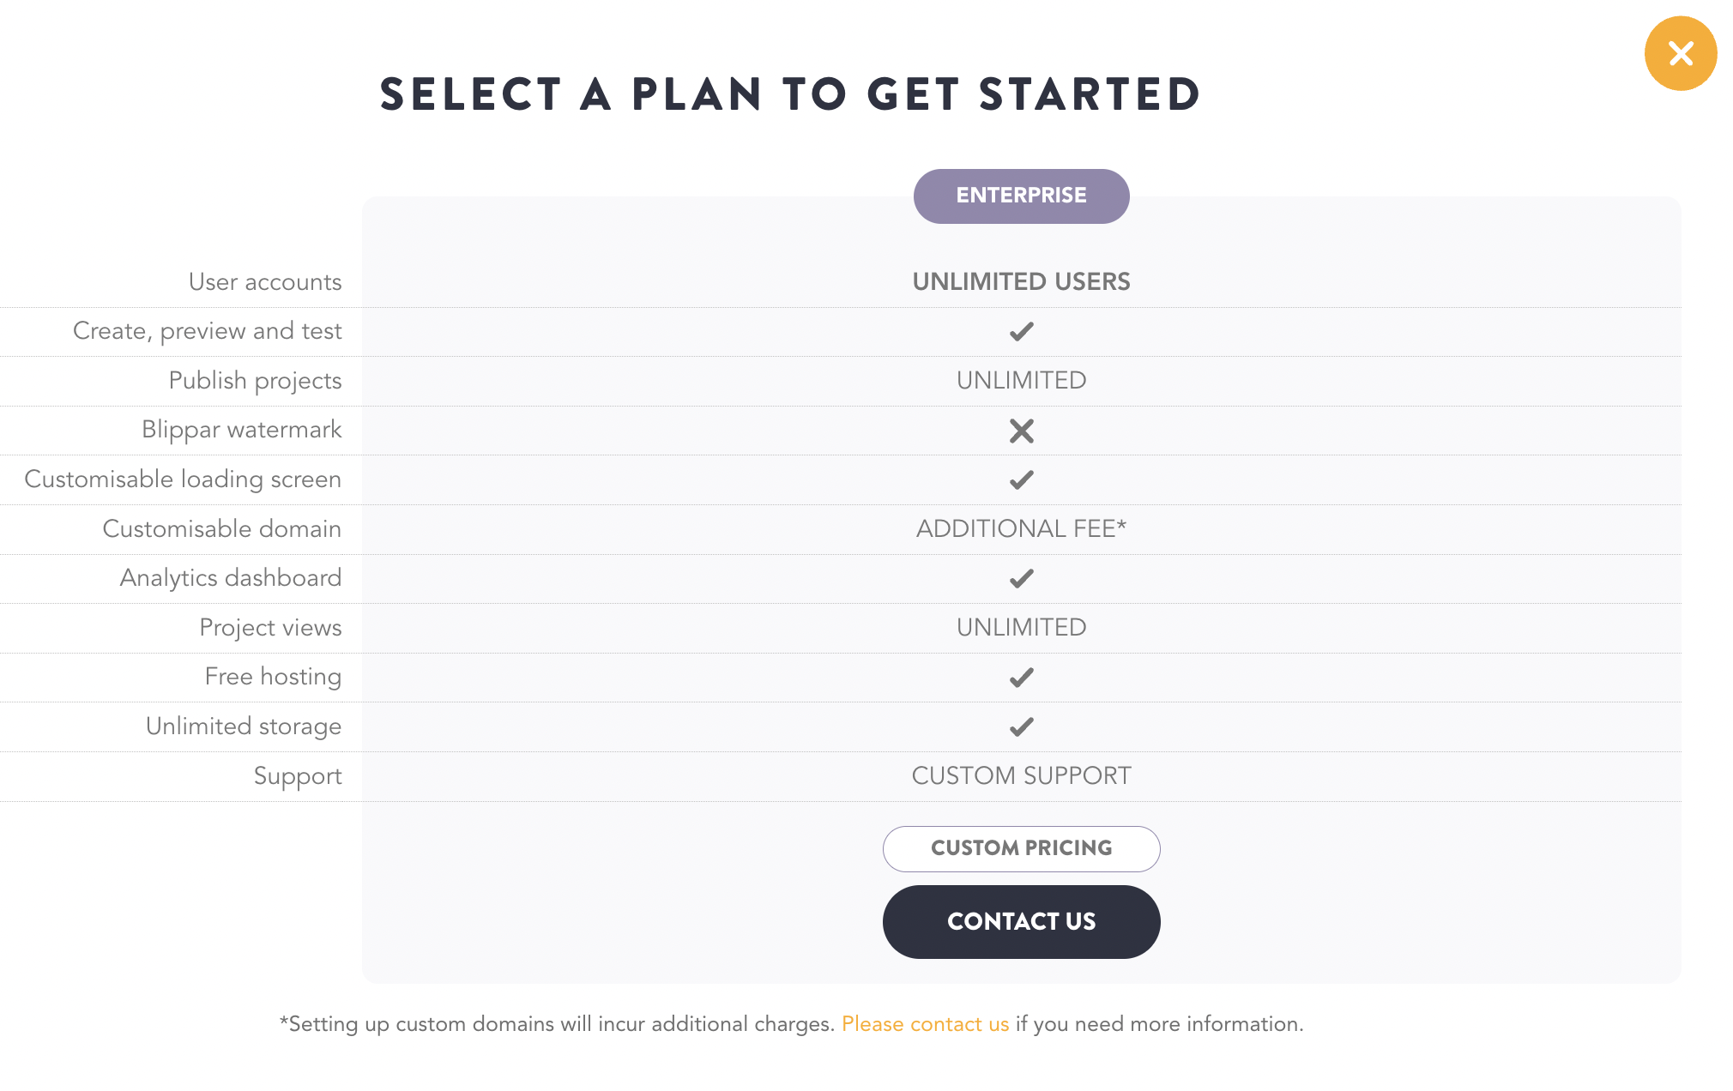Click the Select a Plan heading
The height and width of the screenshot is (1091, 1733).
tap(790, 94)
